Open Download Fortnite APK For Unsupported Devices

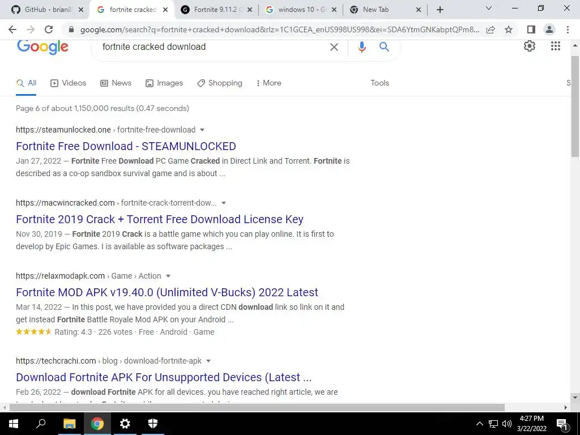coord(164,377)
